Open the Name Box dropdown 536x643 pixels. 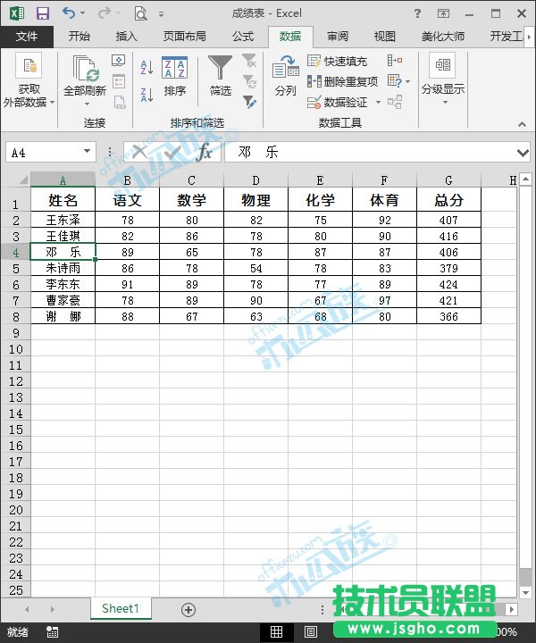pyautogui.click(x=87, y=151)
